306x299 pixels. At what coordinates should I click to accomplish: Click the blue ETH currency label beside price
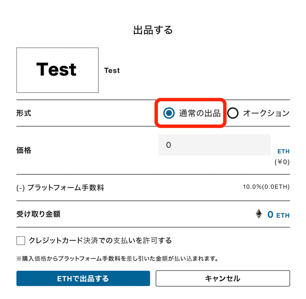click(283, 151)
